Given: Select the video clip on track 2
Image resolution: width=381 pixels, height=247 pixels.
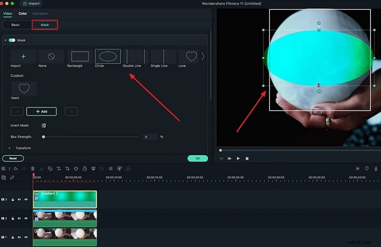Looking at the screenshot, I should click(65, 218).
